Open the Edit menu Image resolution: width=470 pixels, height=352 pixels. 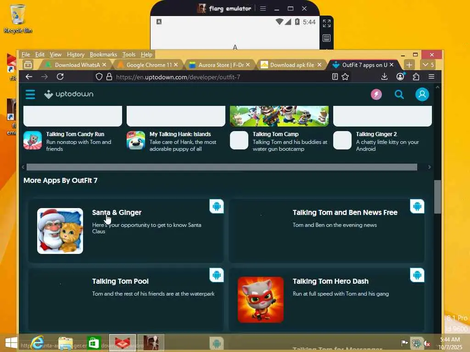point(39,55)
